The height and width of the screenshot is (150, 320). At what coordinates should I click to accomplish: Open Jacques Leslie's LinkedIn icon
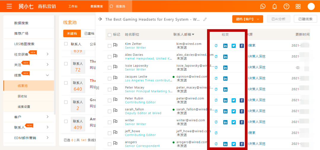click(225, 78)
